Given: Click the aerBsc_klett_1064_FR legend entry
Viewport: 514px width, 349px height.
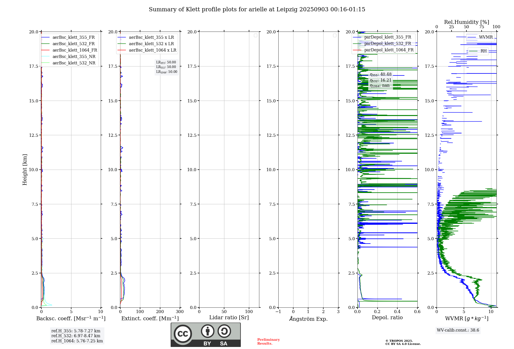Looking at the screenshot, I should pos(75,50).
